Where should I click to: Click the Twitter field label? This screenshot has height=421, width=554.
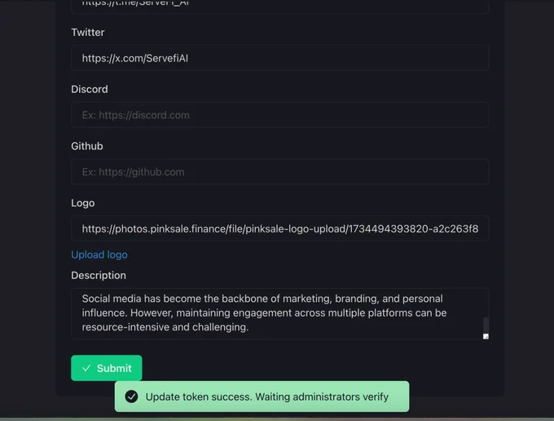click(88, 32)
